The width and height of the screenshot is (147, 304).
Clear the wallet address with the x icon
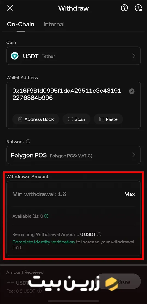132,91
